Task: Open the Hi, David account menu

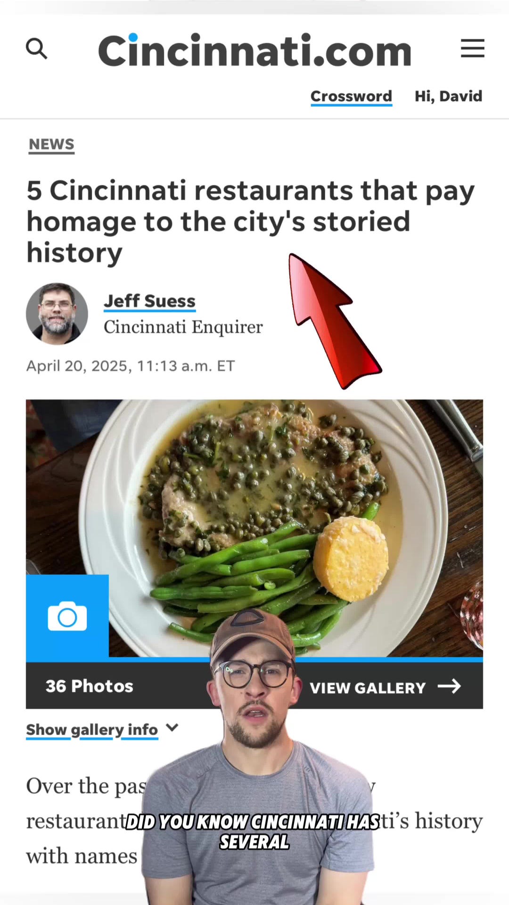Action: pyautogui.click(x=448, y=96)
